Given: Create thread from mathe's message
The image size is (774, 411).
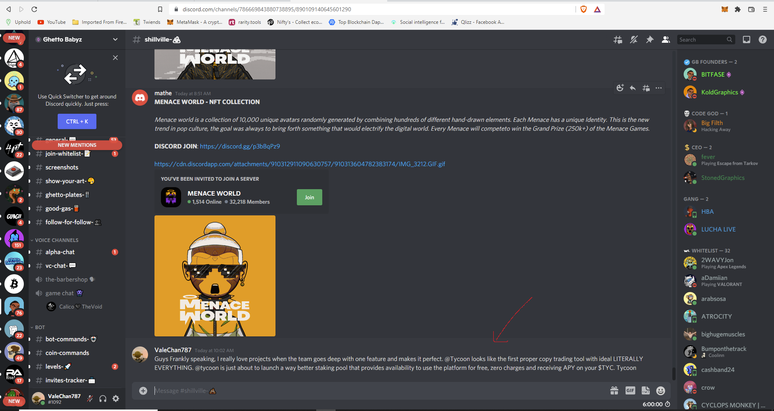Looking at the screenshot, I should pos(646,88).
